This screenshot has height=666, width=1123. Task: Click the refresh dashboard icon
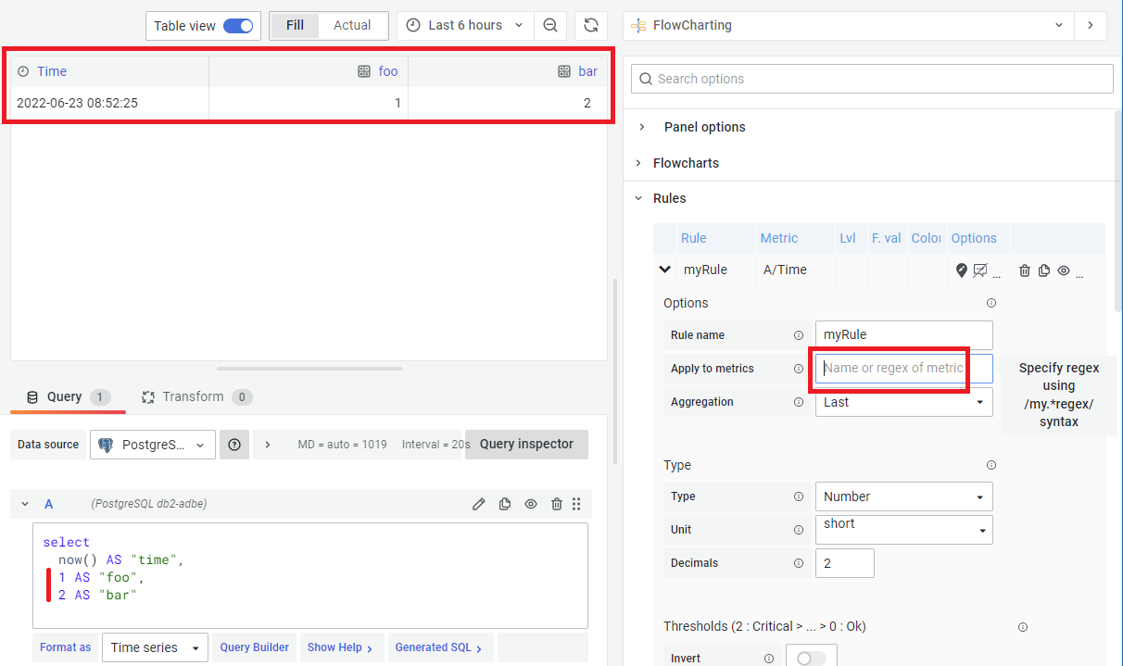coord(590,25)
